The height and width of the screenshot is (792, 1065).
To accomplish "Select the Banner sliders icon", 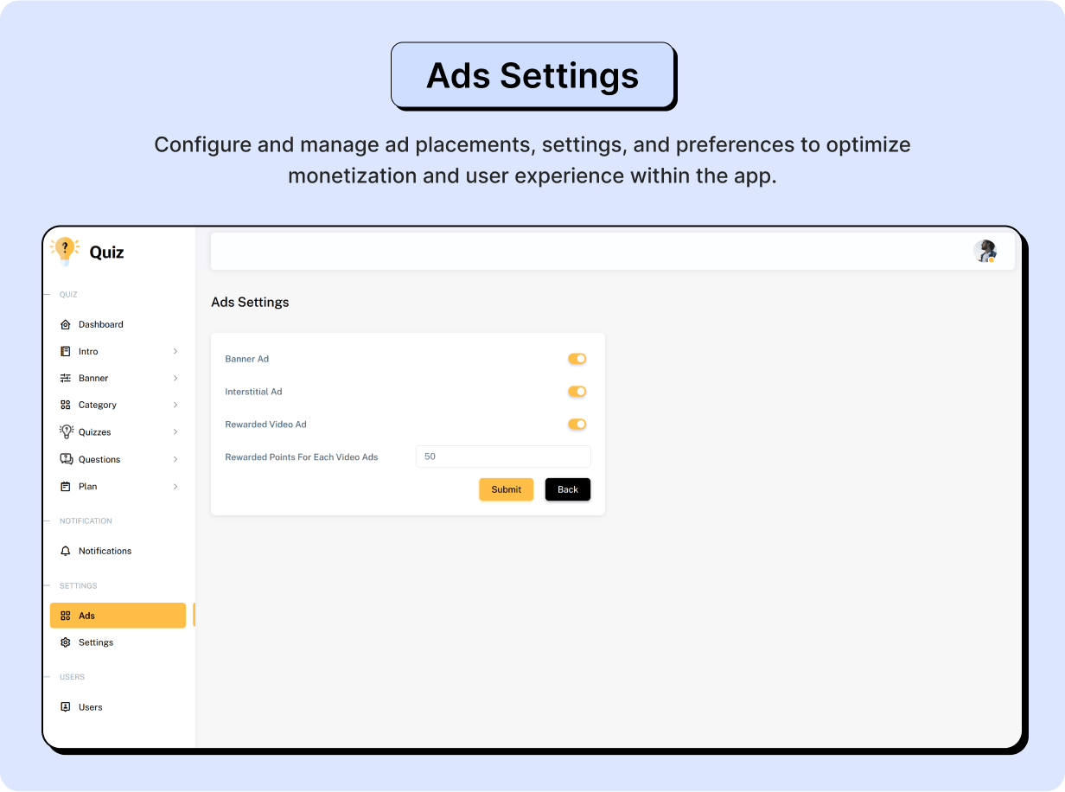I will 66,378.
